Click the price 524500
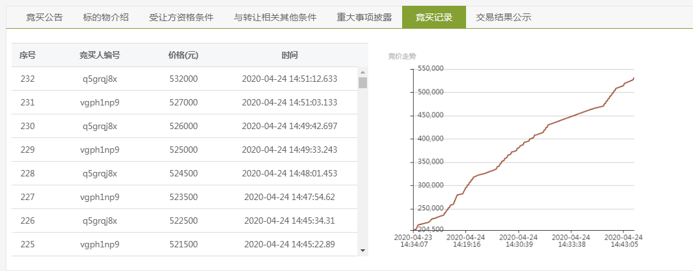Screen dimensions: 693x271 [183, 174]
